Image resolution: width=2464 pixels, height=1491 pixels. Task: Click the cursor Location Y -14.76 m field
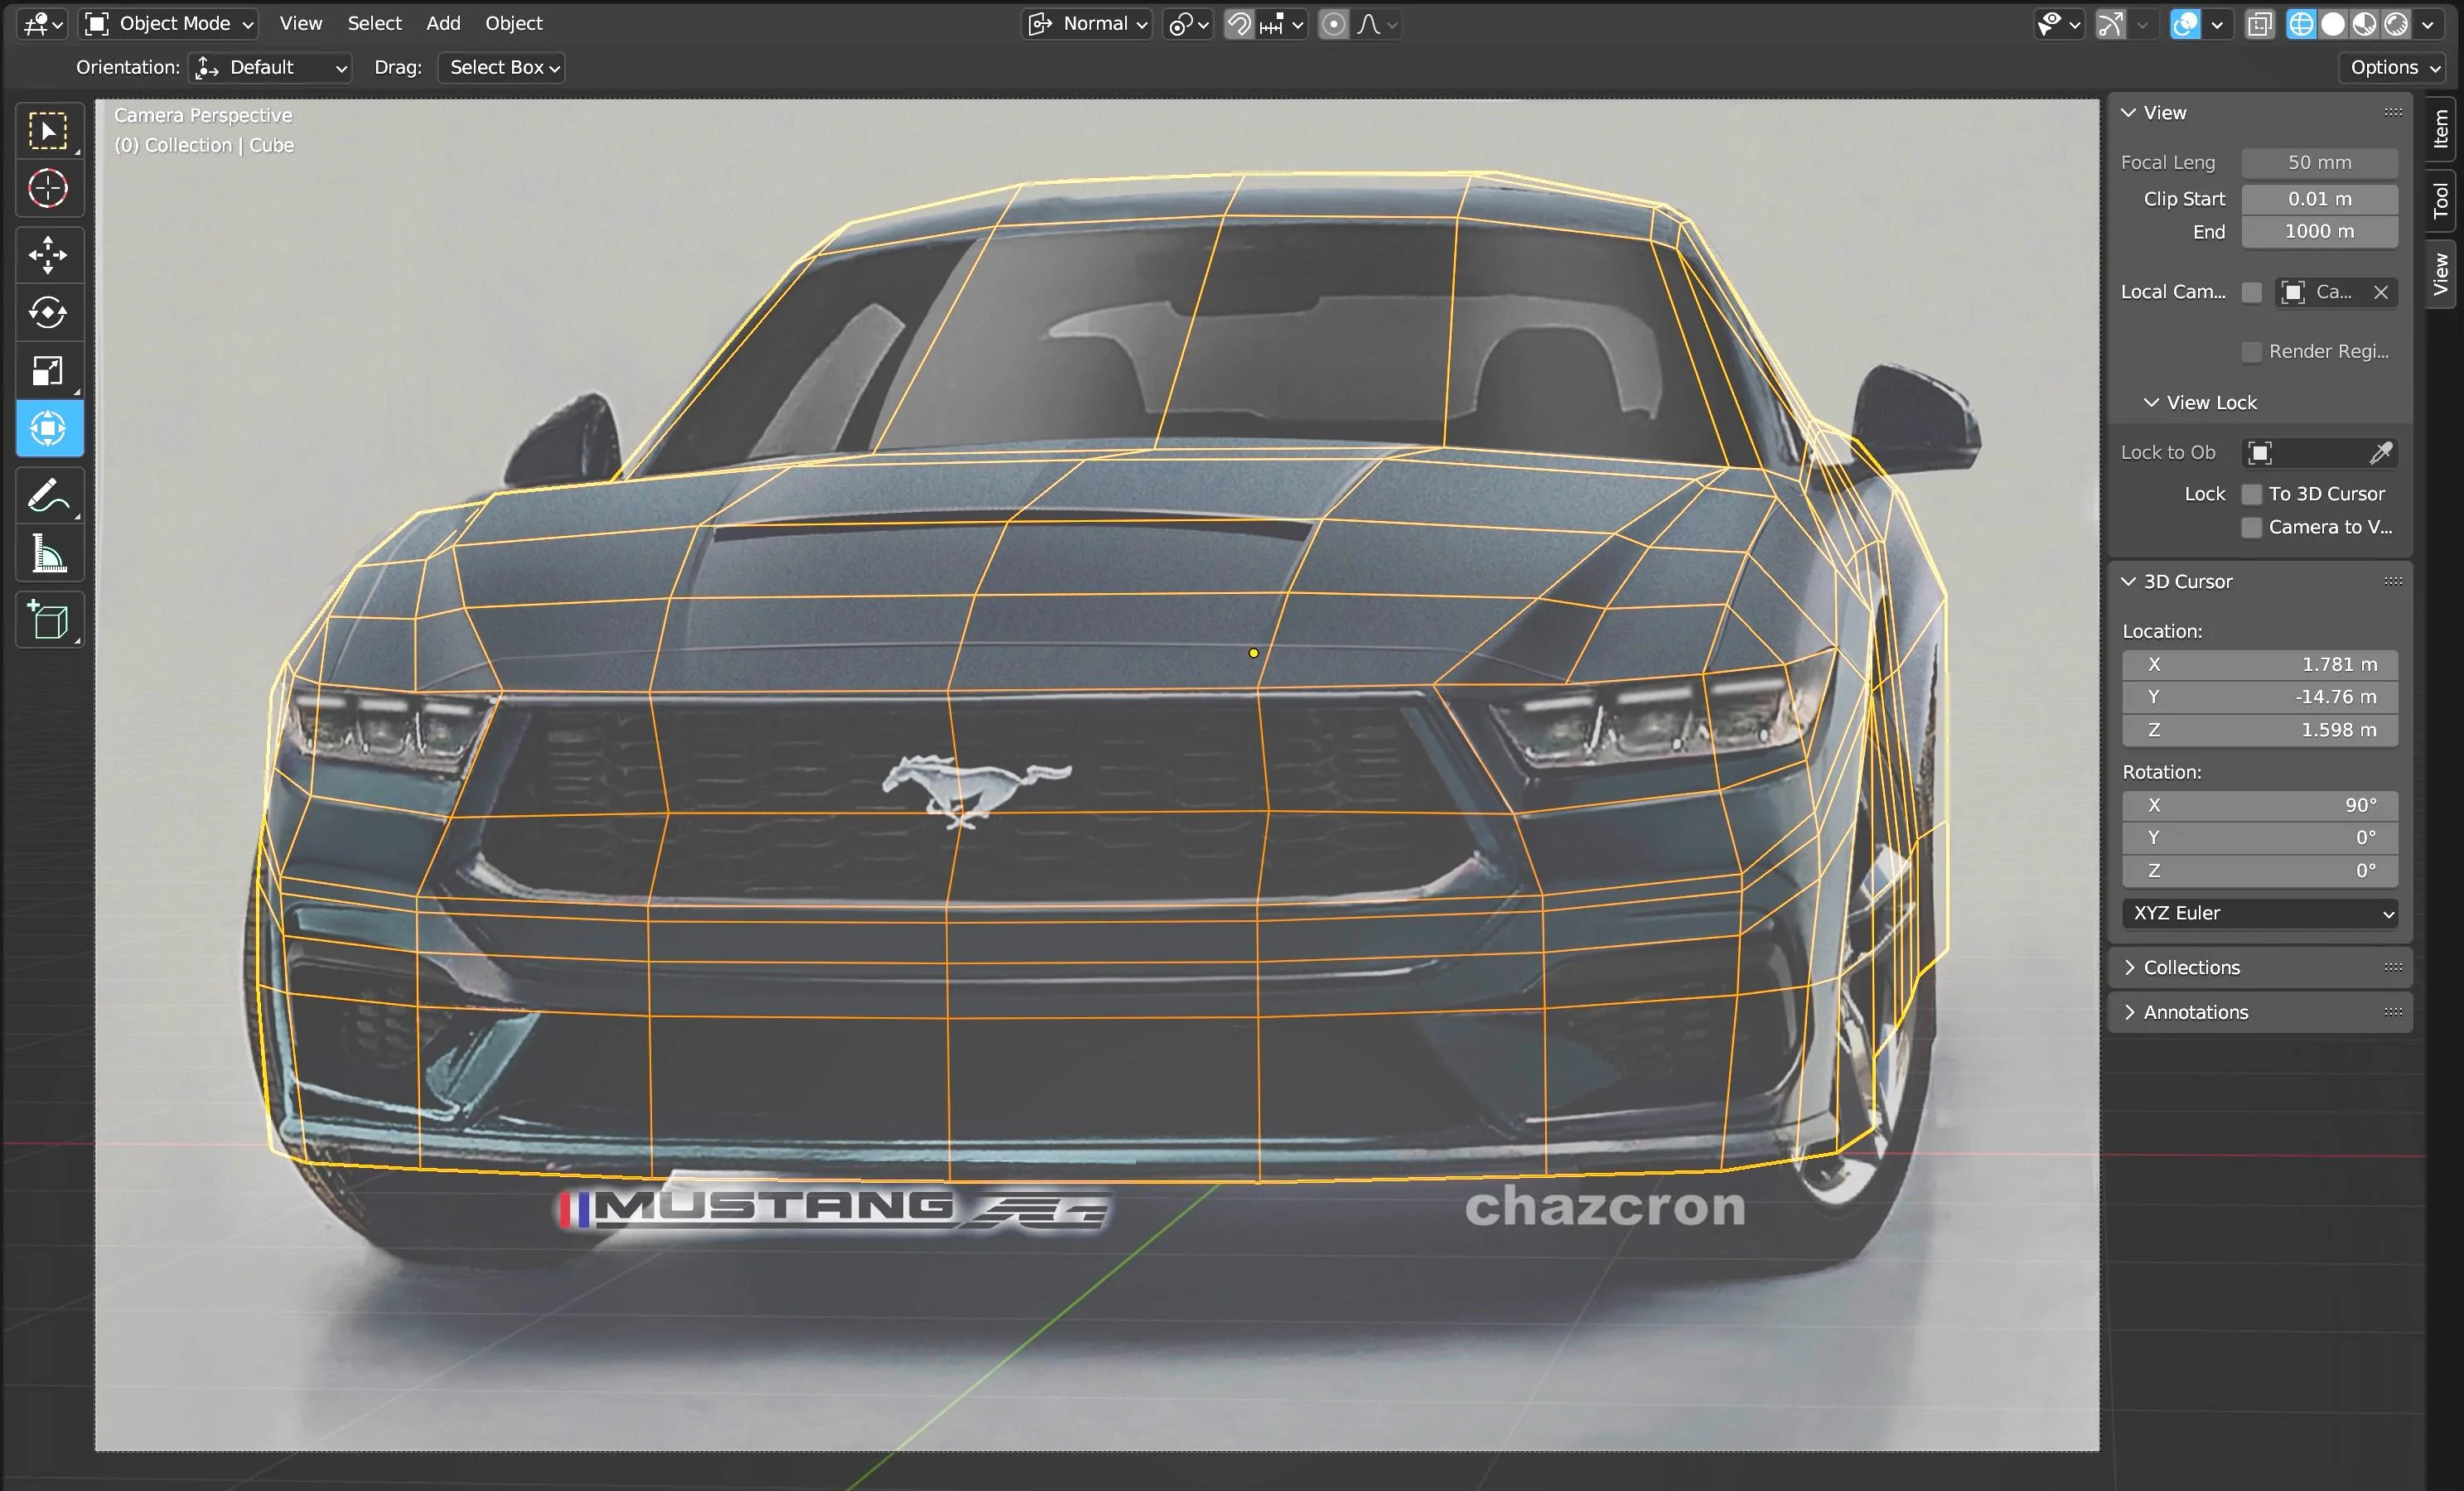click(x=2260, y=697)
